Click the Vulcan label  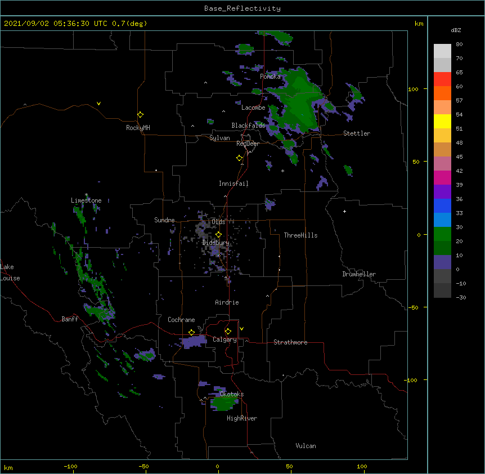306,446
